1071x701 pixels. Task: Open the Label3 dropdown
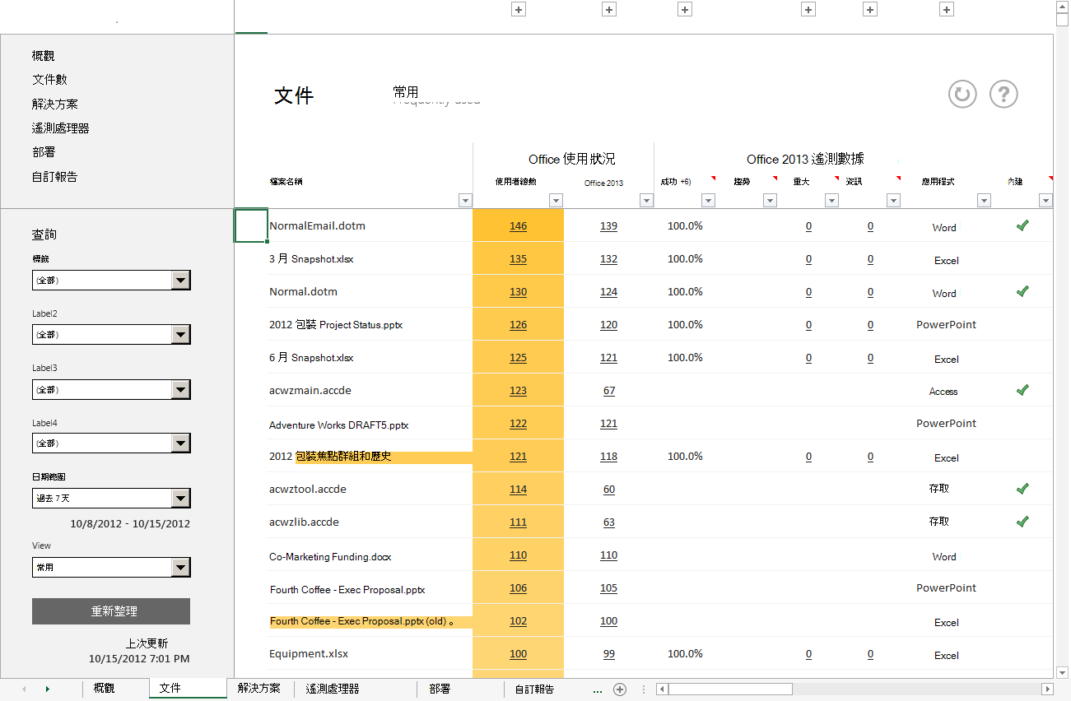[181, 389]
